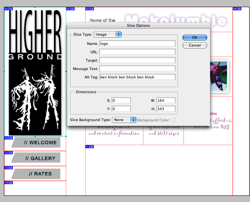Viewport: 250px width, 202px height.
Task: Open the Slice Background Type dropdown
Action: click(124, 120)
